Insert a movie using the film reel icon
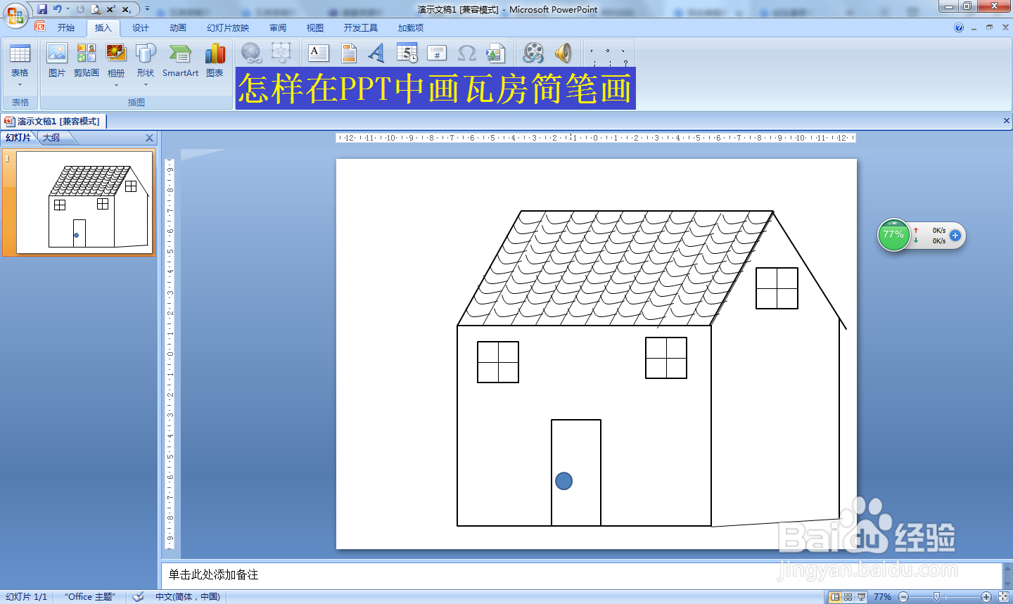Viewport: 1013px width, 604px height. tap(533, 53)
